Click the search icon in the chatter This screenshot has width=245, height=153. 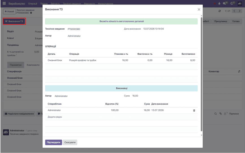(215, 114)
